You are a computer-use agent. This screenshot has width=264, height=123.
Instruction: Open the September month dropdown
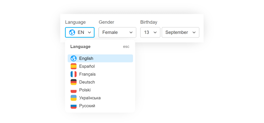pos(181,32)
